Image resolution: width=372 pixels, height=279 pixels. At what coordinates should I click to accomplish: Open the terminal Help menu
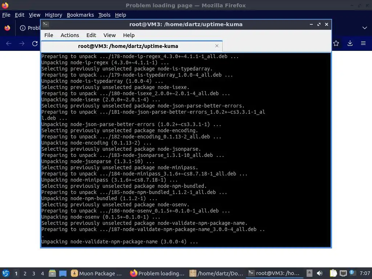[129, 35]
